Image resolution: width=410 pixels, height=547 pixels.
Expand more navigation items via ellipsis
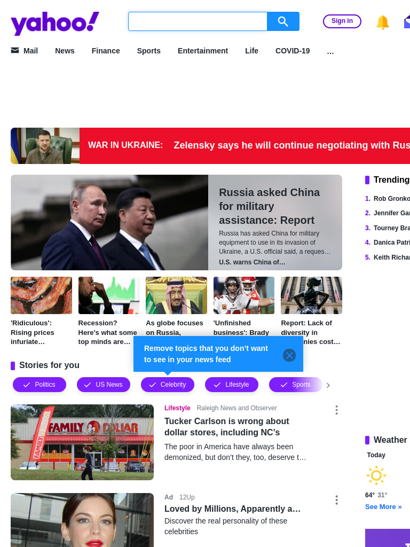point(330,52)
